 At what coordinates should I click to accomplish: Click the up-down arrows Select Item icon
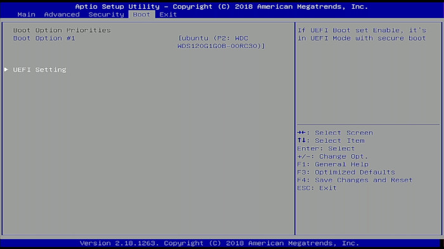point(301,140)
